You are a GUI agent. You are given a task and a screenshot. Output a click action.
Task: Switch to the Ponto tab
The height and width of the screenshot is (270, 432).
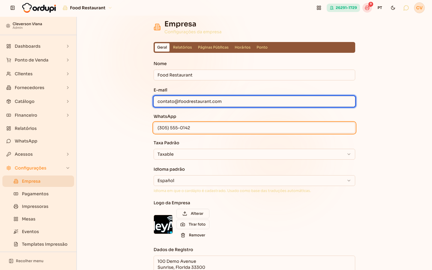click(262, 47)
